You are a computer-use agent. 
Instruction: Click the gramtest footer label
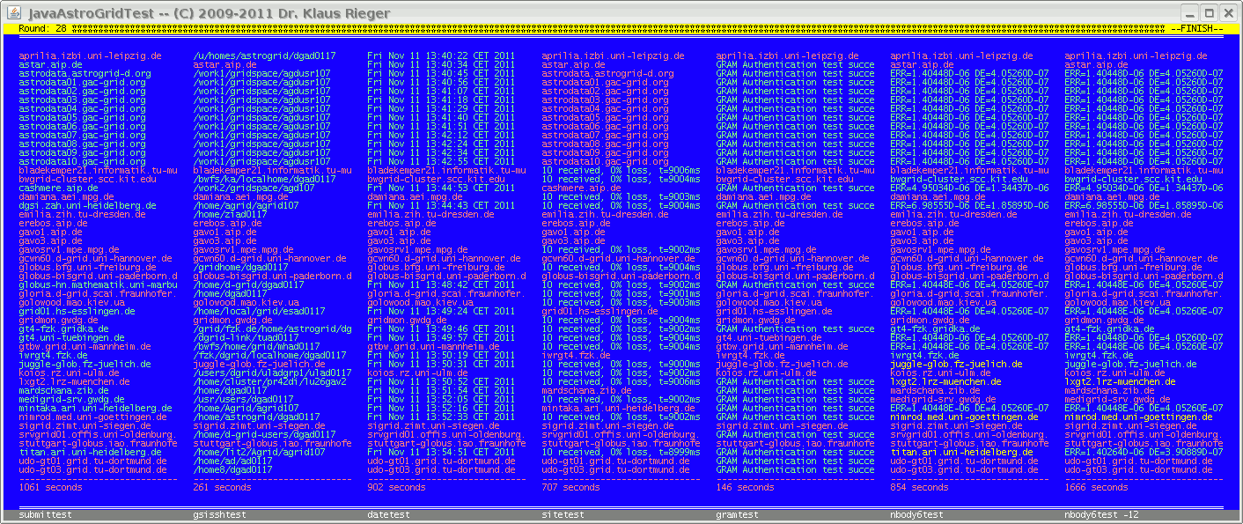737,514
